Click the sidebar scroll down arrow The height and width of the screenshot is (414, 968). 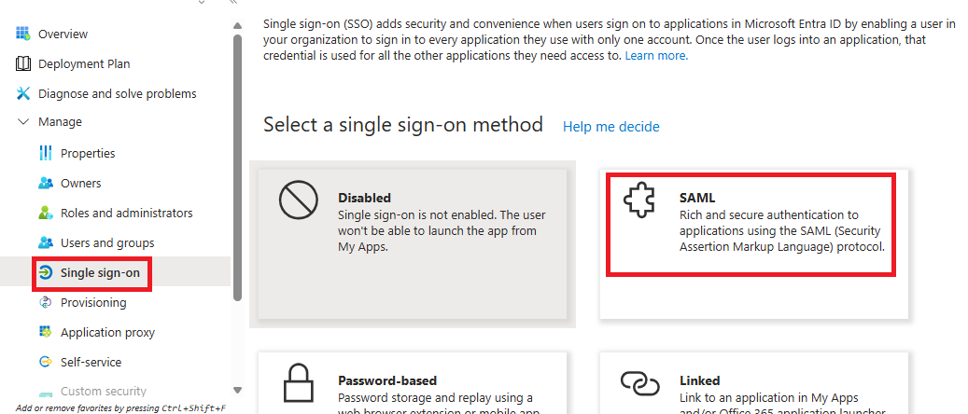coord(238,390)
